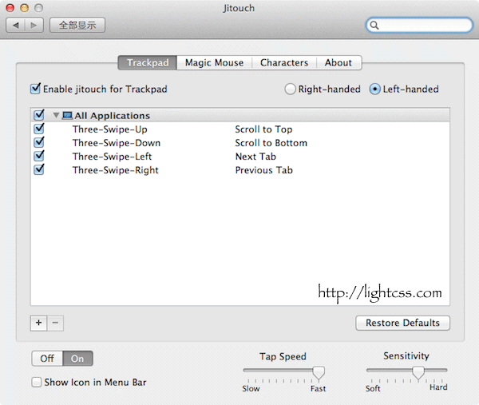479x405 pixels.
Task: Click the back arrow navigation button
Action: point(17,26)
